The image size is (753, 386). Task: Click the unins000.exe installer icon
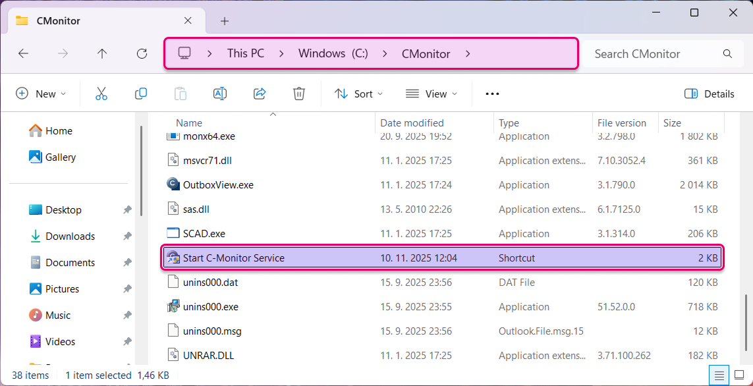pos(173,307)
